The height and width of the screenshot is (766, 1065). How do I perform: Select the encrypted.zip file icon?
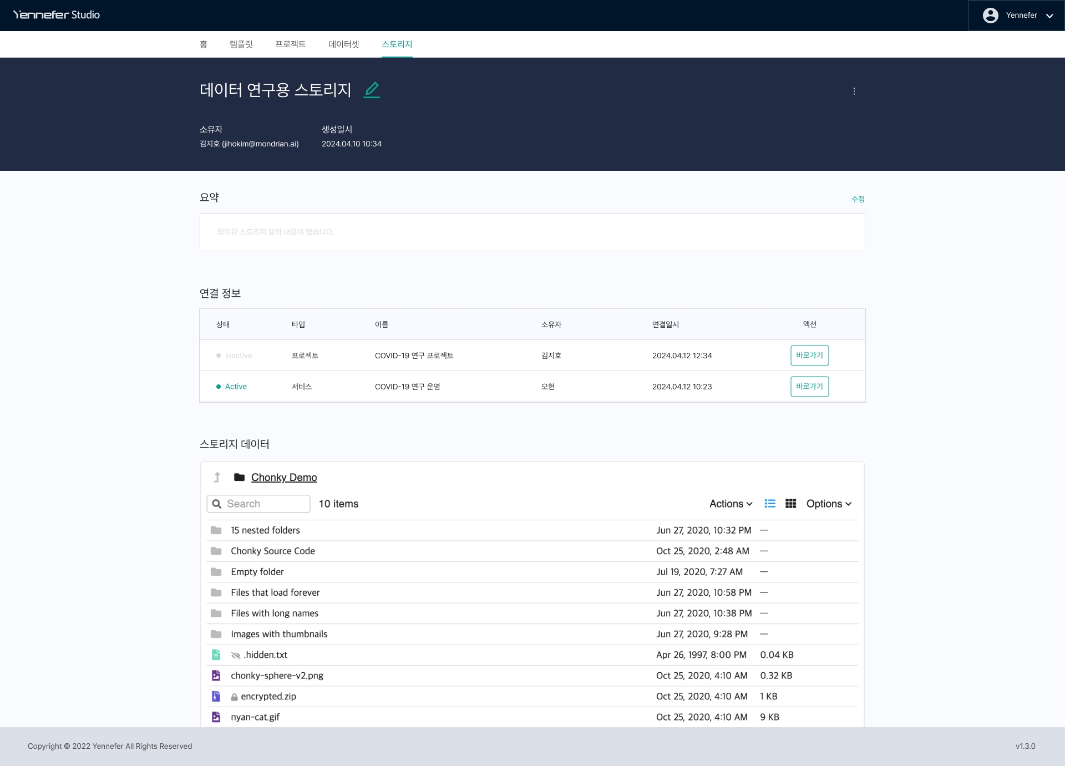tap(216, 696)
